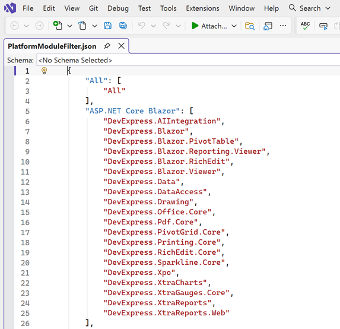Image resolution: width=340 pixels, height=329 pixels.
Task: Click the "DevExpress.XtraReports.Web" string
Action: (166, 313)
